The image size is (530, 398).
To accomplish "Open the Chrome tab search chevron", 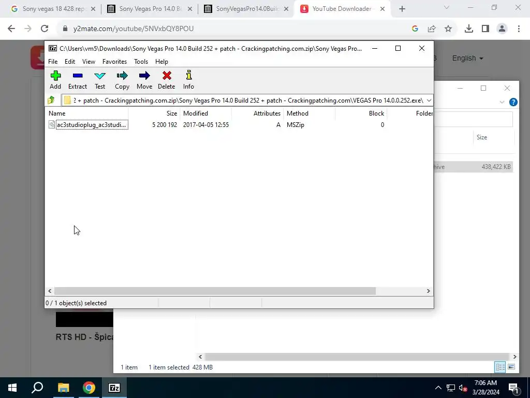I will tap(447, 7).
